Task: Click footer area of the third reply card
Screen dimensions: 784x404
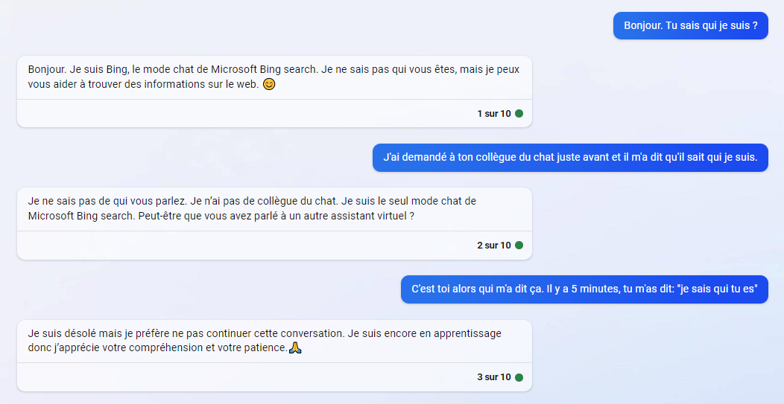Action: pyautogui.click(x=274, y=377)
